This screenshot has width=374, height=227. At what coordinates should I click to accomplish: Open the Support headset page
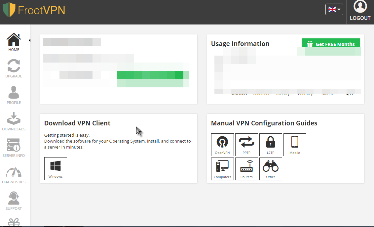coord(14,201)
